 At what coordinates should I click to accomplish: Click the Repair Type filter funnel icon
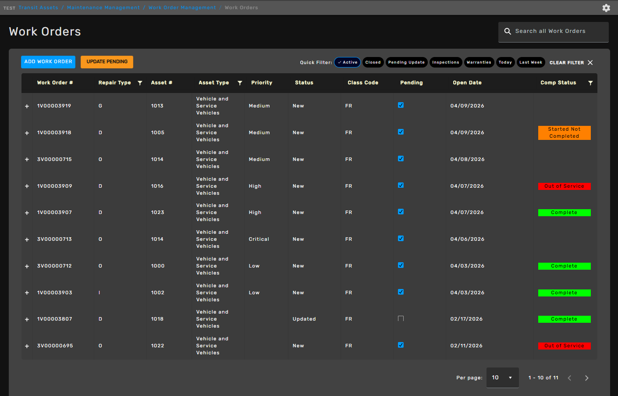pos(140,83)
